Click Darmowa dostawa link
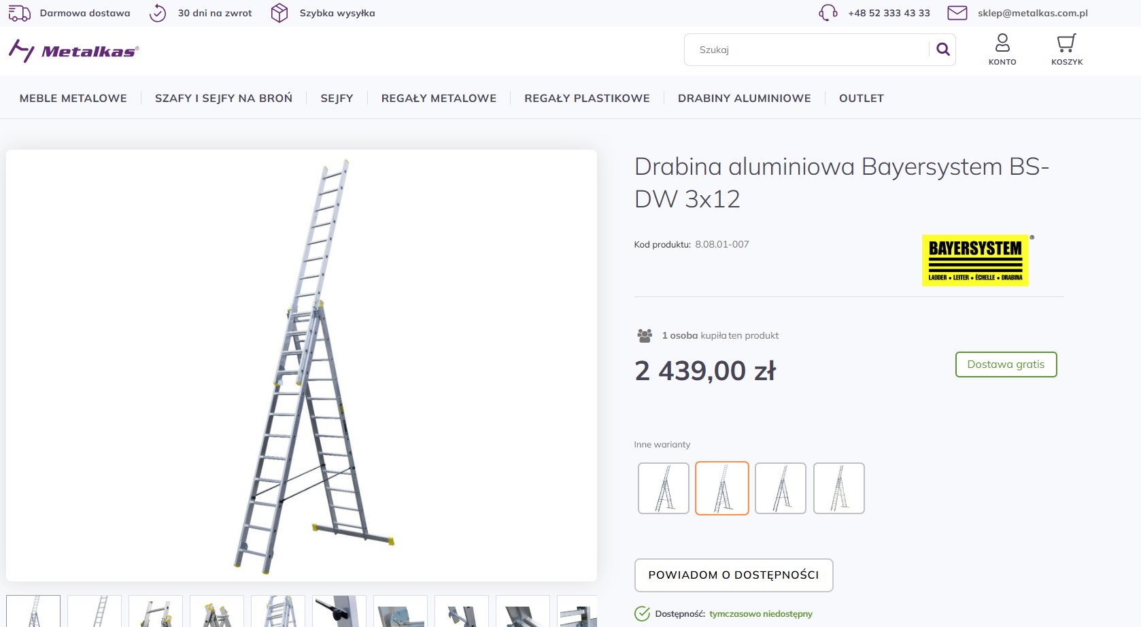 click(x=85, y=13)
